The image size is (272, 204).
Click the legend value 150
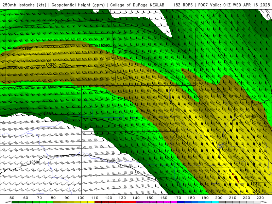tap(150, 198)
